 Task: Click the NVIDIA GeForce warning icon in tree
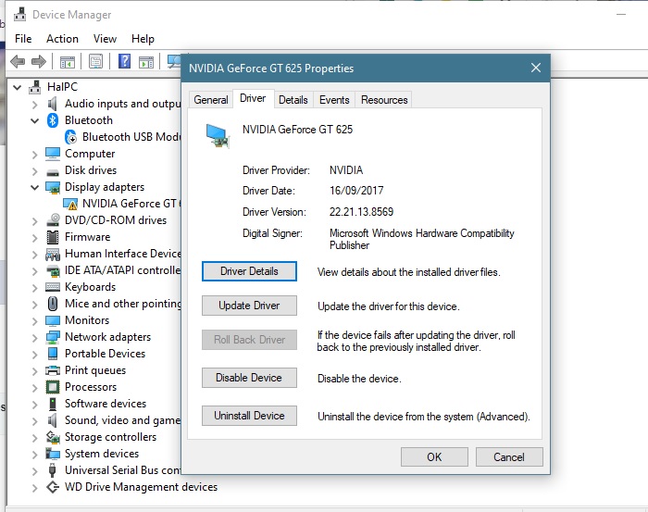point(70,204)
